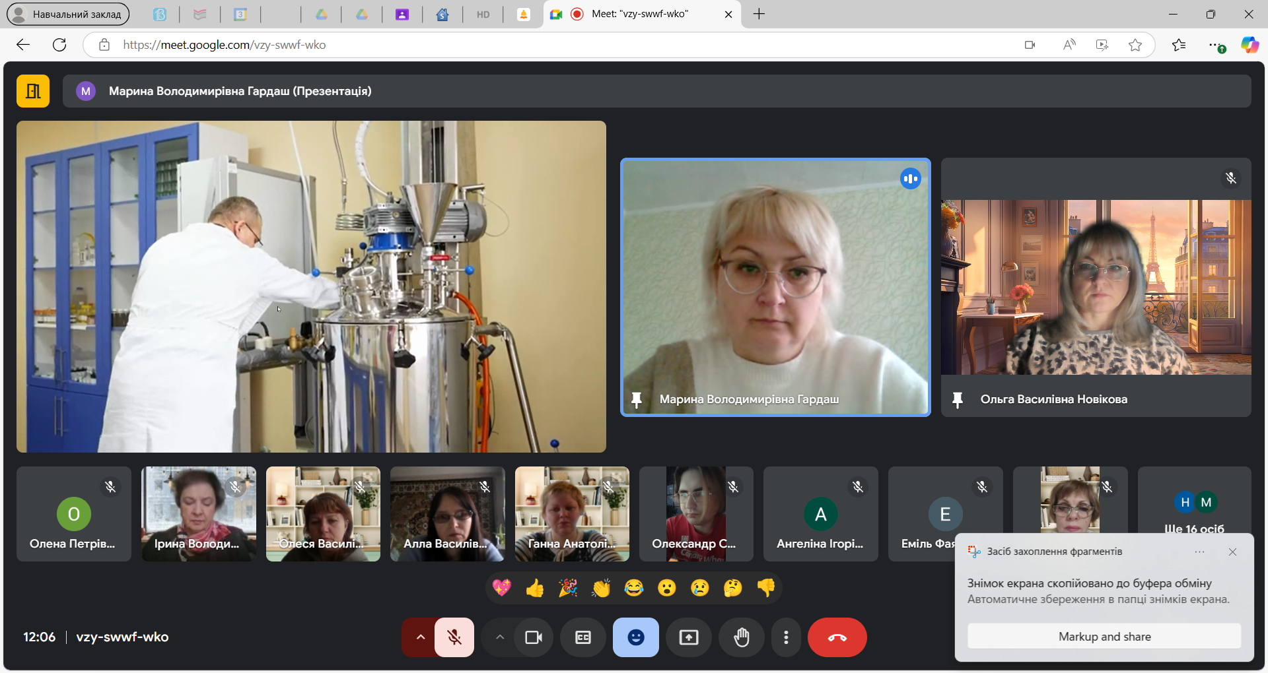Click the presentation video area
This screenshot has width=1268, height=673.
point(311,286)
